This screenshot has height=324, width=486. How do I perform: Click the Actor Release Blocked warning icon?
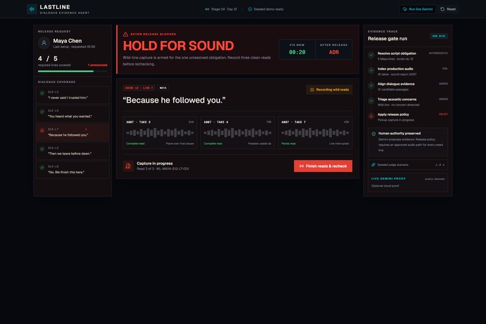click(125, 34)
